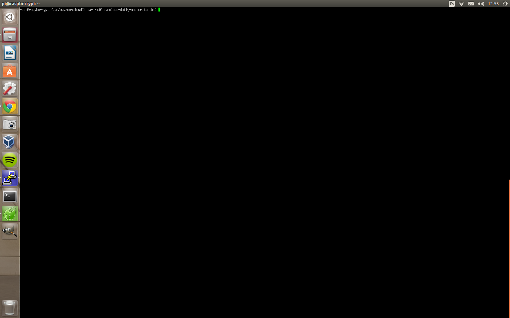Launch VirtualBox from the dock

tap(10, 142)
